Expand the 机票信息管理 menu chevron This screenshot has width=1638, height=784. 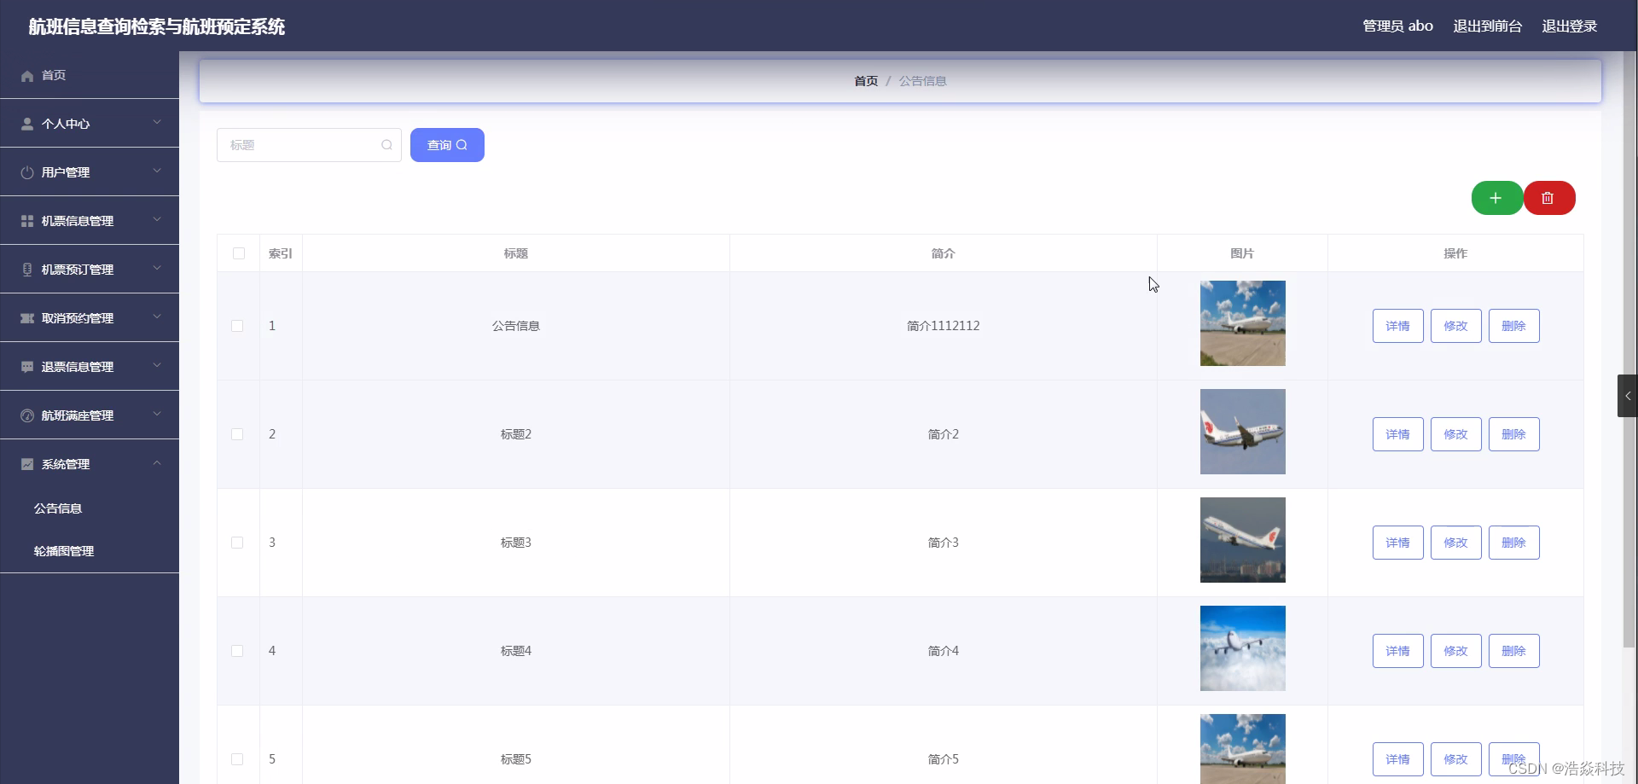157,220
